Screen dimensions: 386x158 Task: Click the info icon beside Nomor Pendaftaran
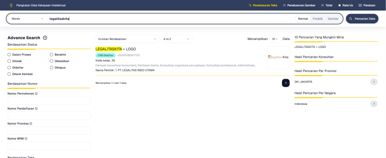37,109
